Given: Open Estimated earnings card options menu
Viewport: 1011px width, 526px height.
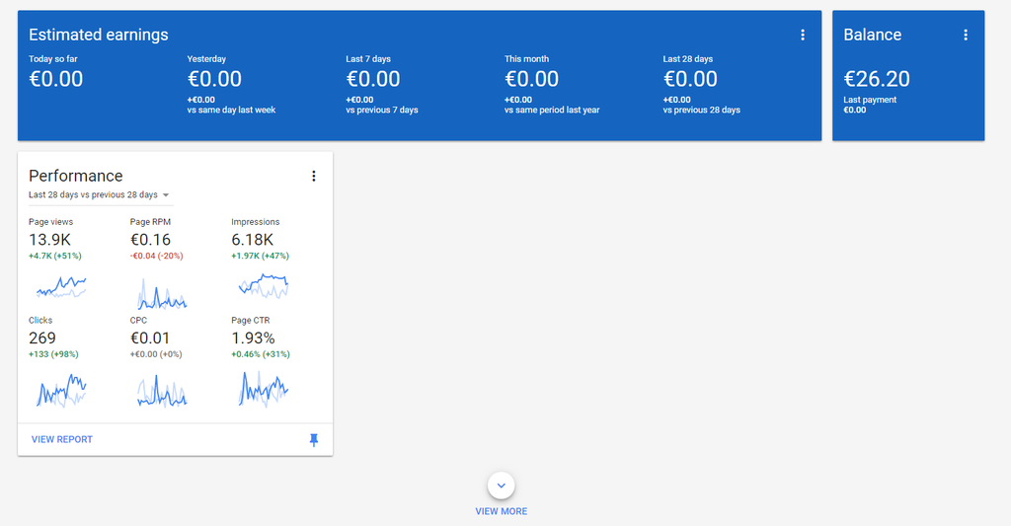Looking at the screenshot, I should [x=803, y=35].
